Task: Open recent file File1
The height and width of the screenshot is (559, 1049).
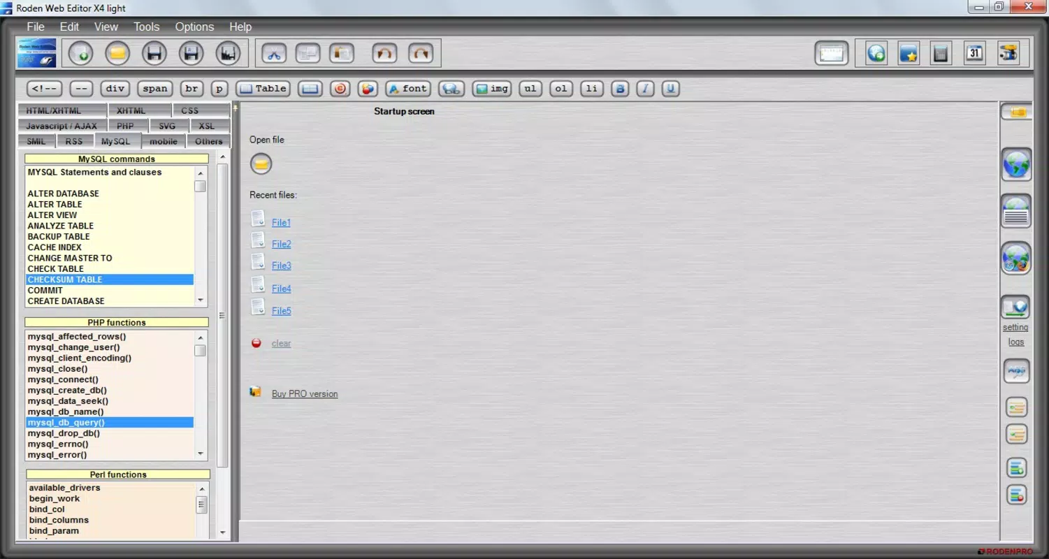Action: (281, 222)
